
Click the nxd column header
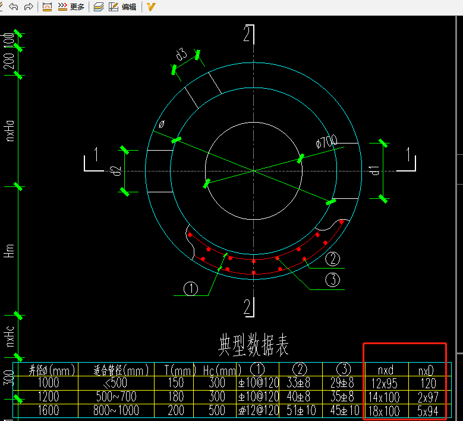point(386,370)
